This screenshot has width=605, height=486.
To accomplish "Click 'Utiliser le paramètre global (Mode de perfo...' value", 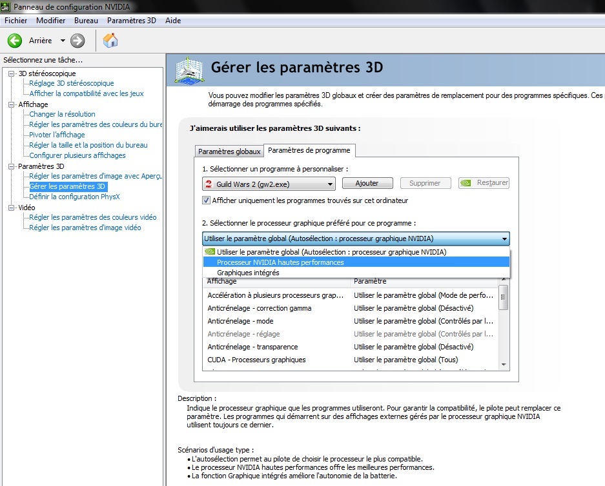I will 424,295.
